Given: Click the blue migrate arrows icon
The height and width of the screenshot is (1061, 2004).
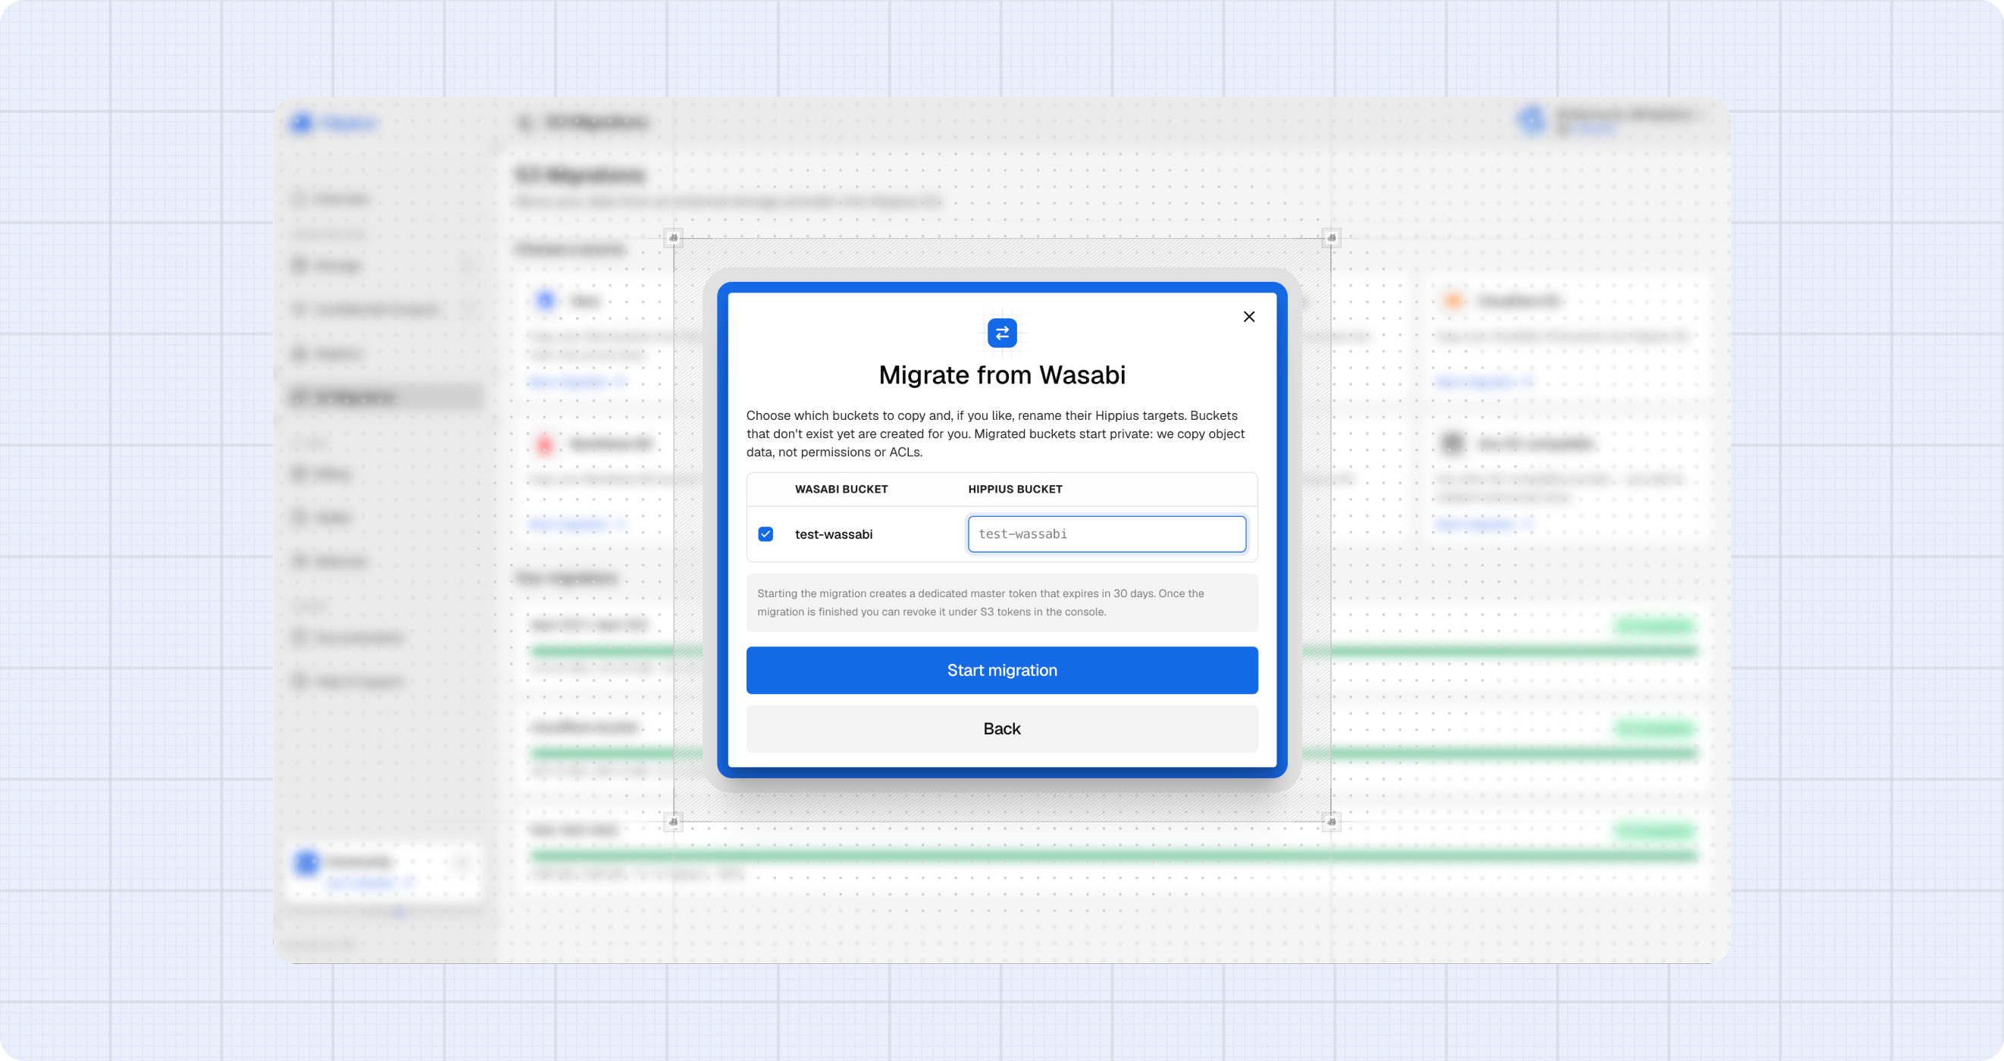Looking at the screenshot, I should click(x=1002, y=333).
